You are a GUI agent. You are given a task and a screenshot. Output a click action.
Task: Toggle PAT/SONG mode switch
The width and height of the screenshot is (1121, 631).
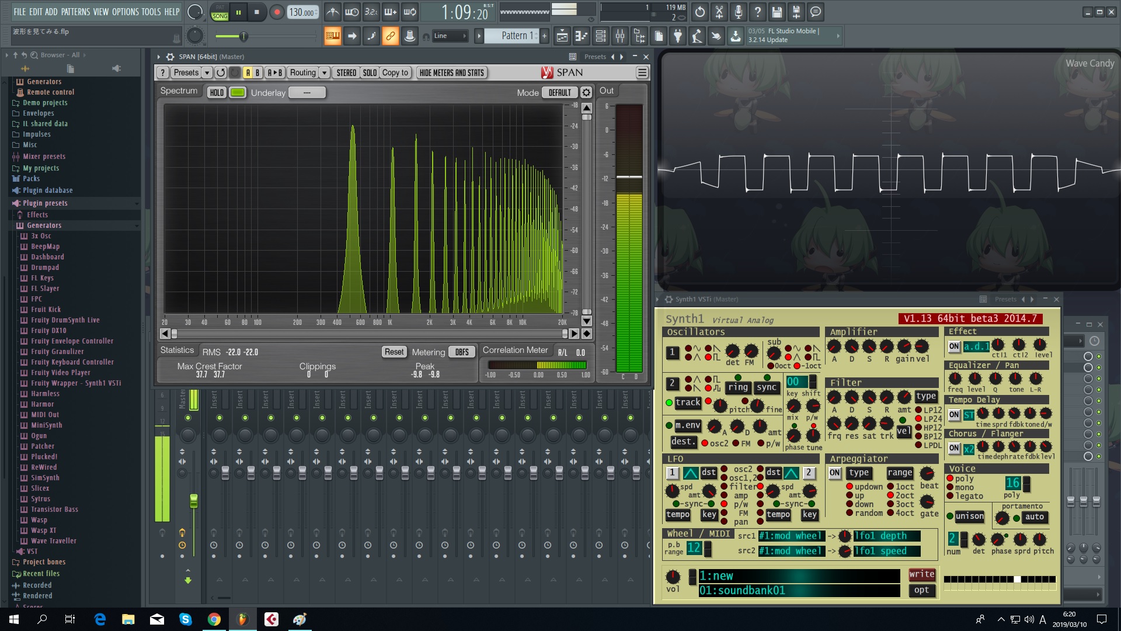click(220, 12)
